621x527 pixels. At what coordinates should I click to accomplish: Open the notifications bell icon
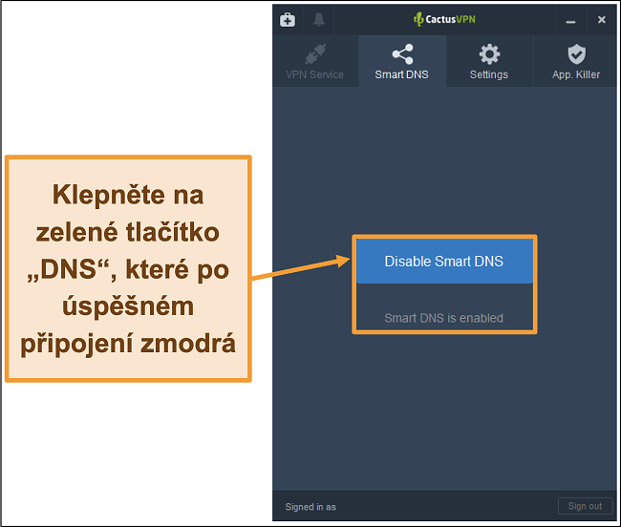(x=318, y=19)
